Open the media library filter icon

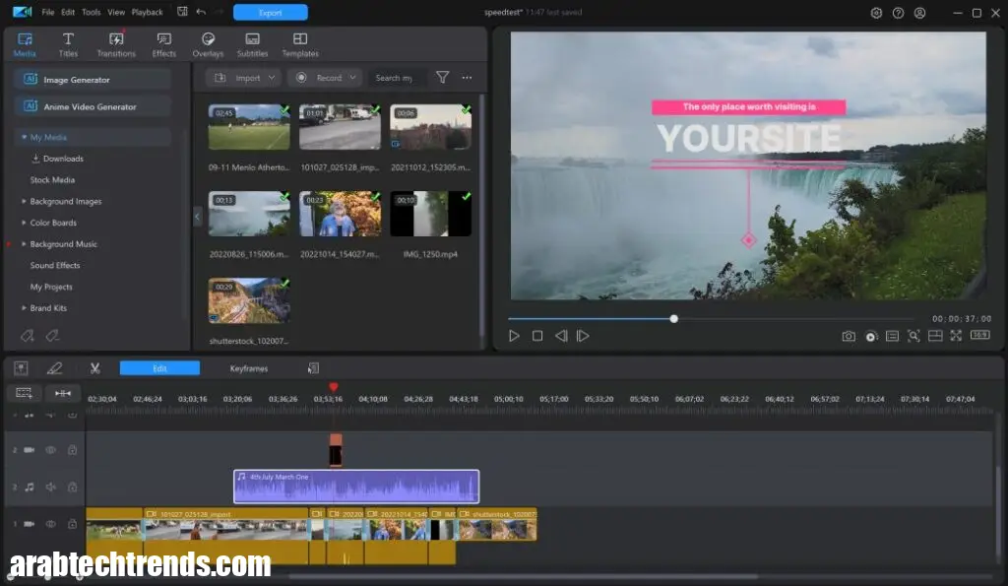point(442,78)
